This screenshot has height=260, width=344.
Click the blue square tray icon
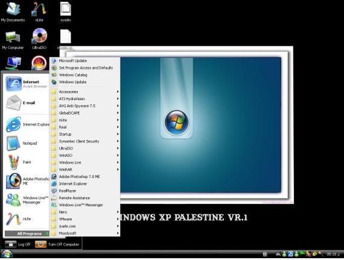(290, 254)
